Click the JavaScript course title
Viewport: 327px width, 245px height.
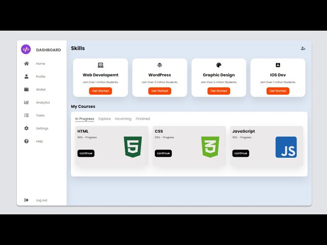(x=244, y=131)
